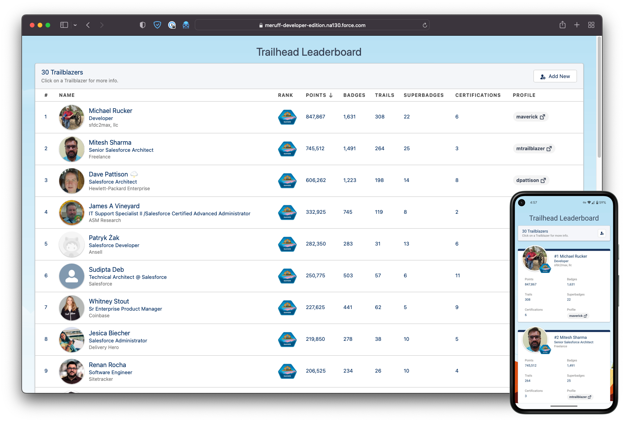The width and height of the screenshot is (624, 422).
Task: Toggle the Safari sidebar button
Action: pos(64,25)
